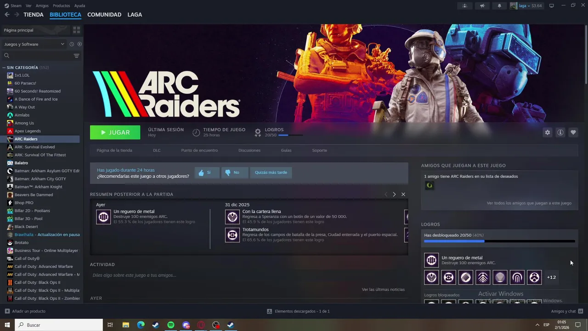Open game info icon
Image resolution: width=588 pixels, height=331 pixels.
[x=560, y=132]
